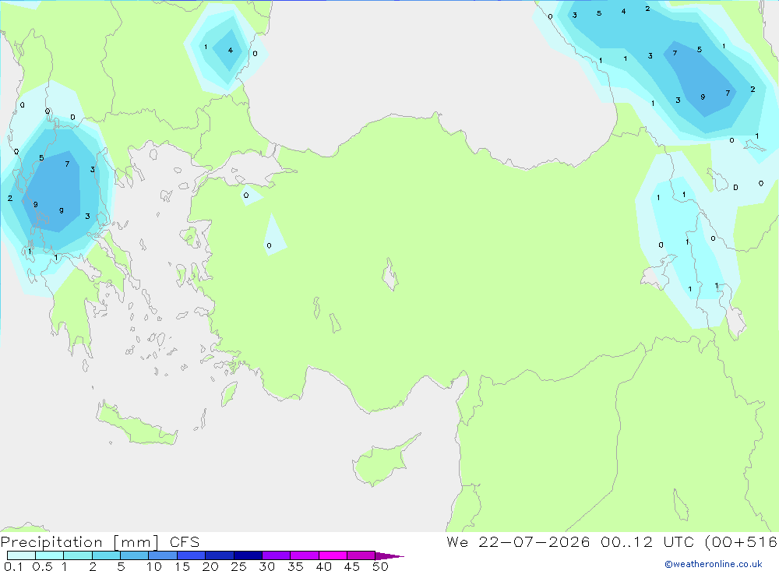Choose the 30–35 mm violet legend swatch
The height and width of the screenshot is (571, 779).
click(x=277, y=555)
